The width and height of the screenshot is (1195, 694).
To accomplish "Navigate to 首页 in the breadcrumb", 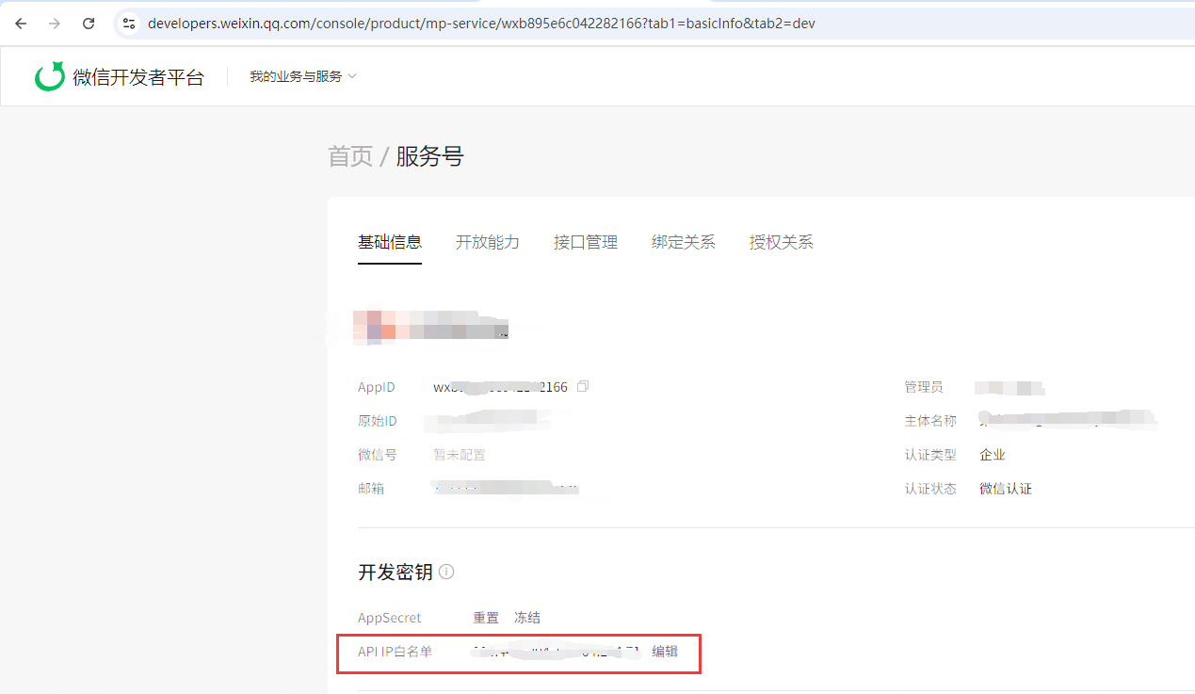I will [x=350, y=156].
